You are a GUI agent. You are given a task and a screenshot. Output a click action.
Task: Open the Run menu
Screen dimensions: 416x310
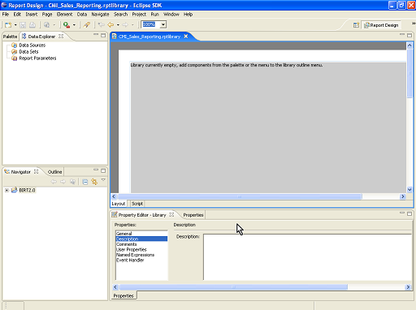[x=154, y=15]
